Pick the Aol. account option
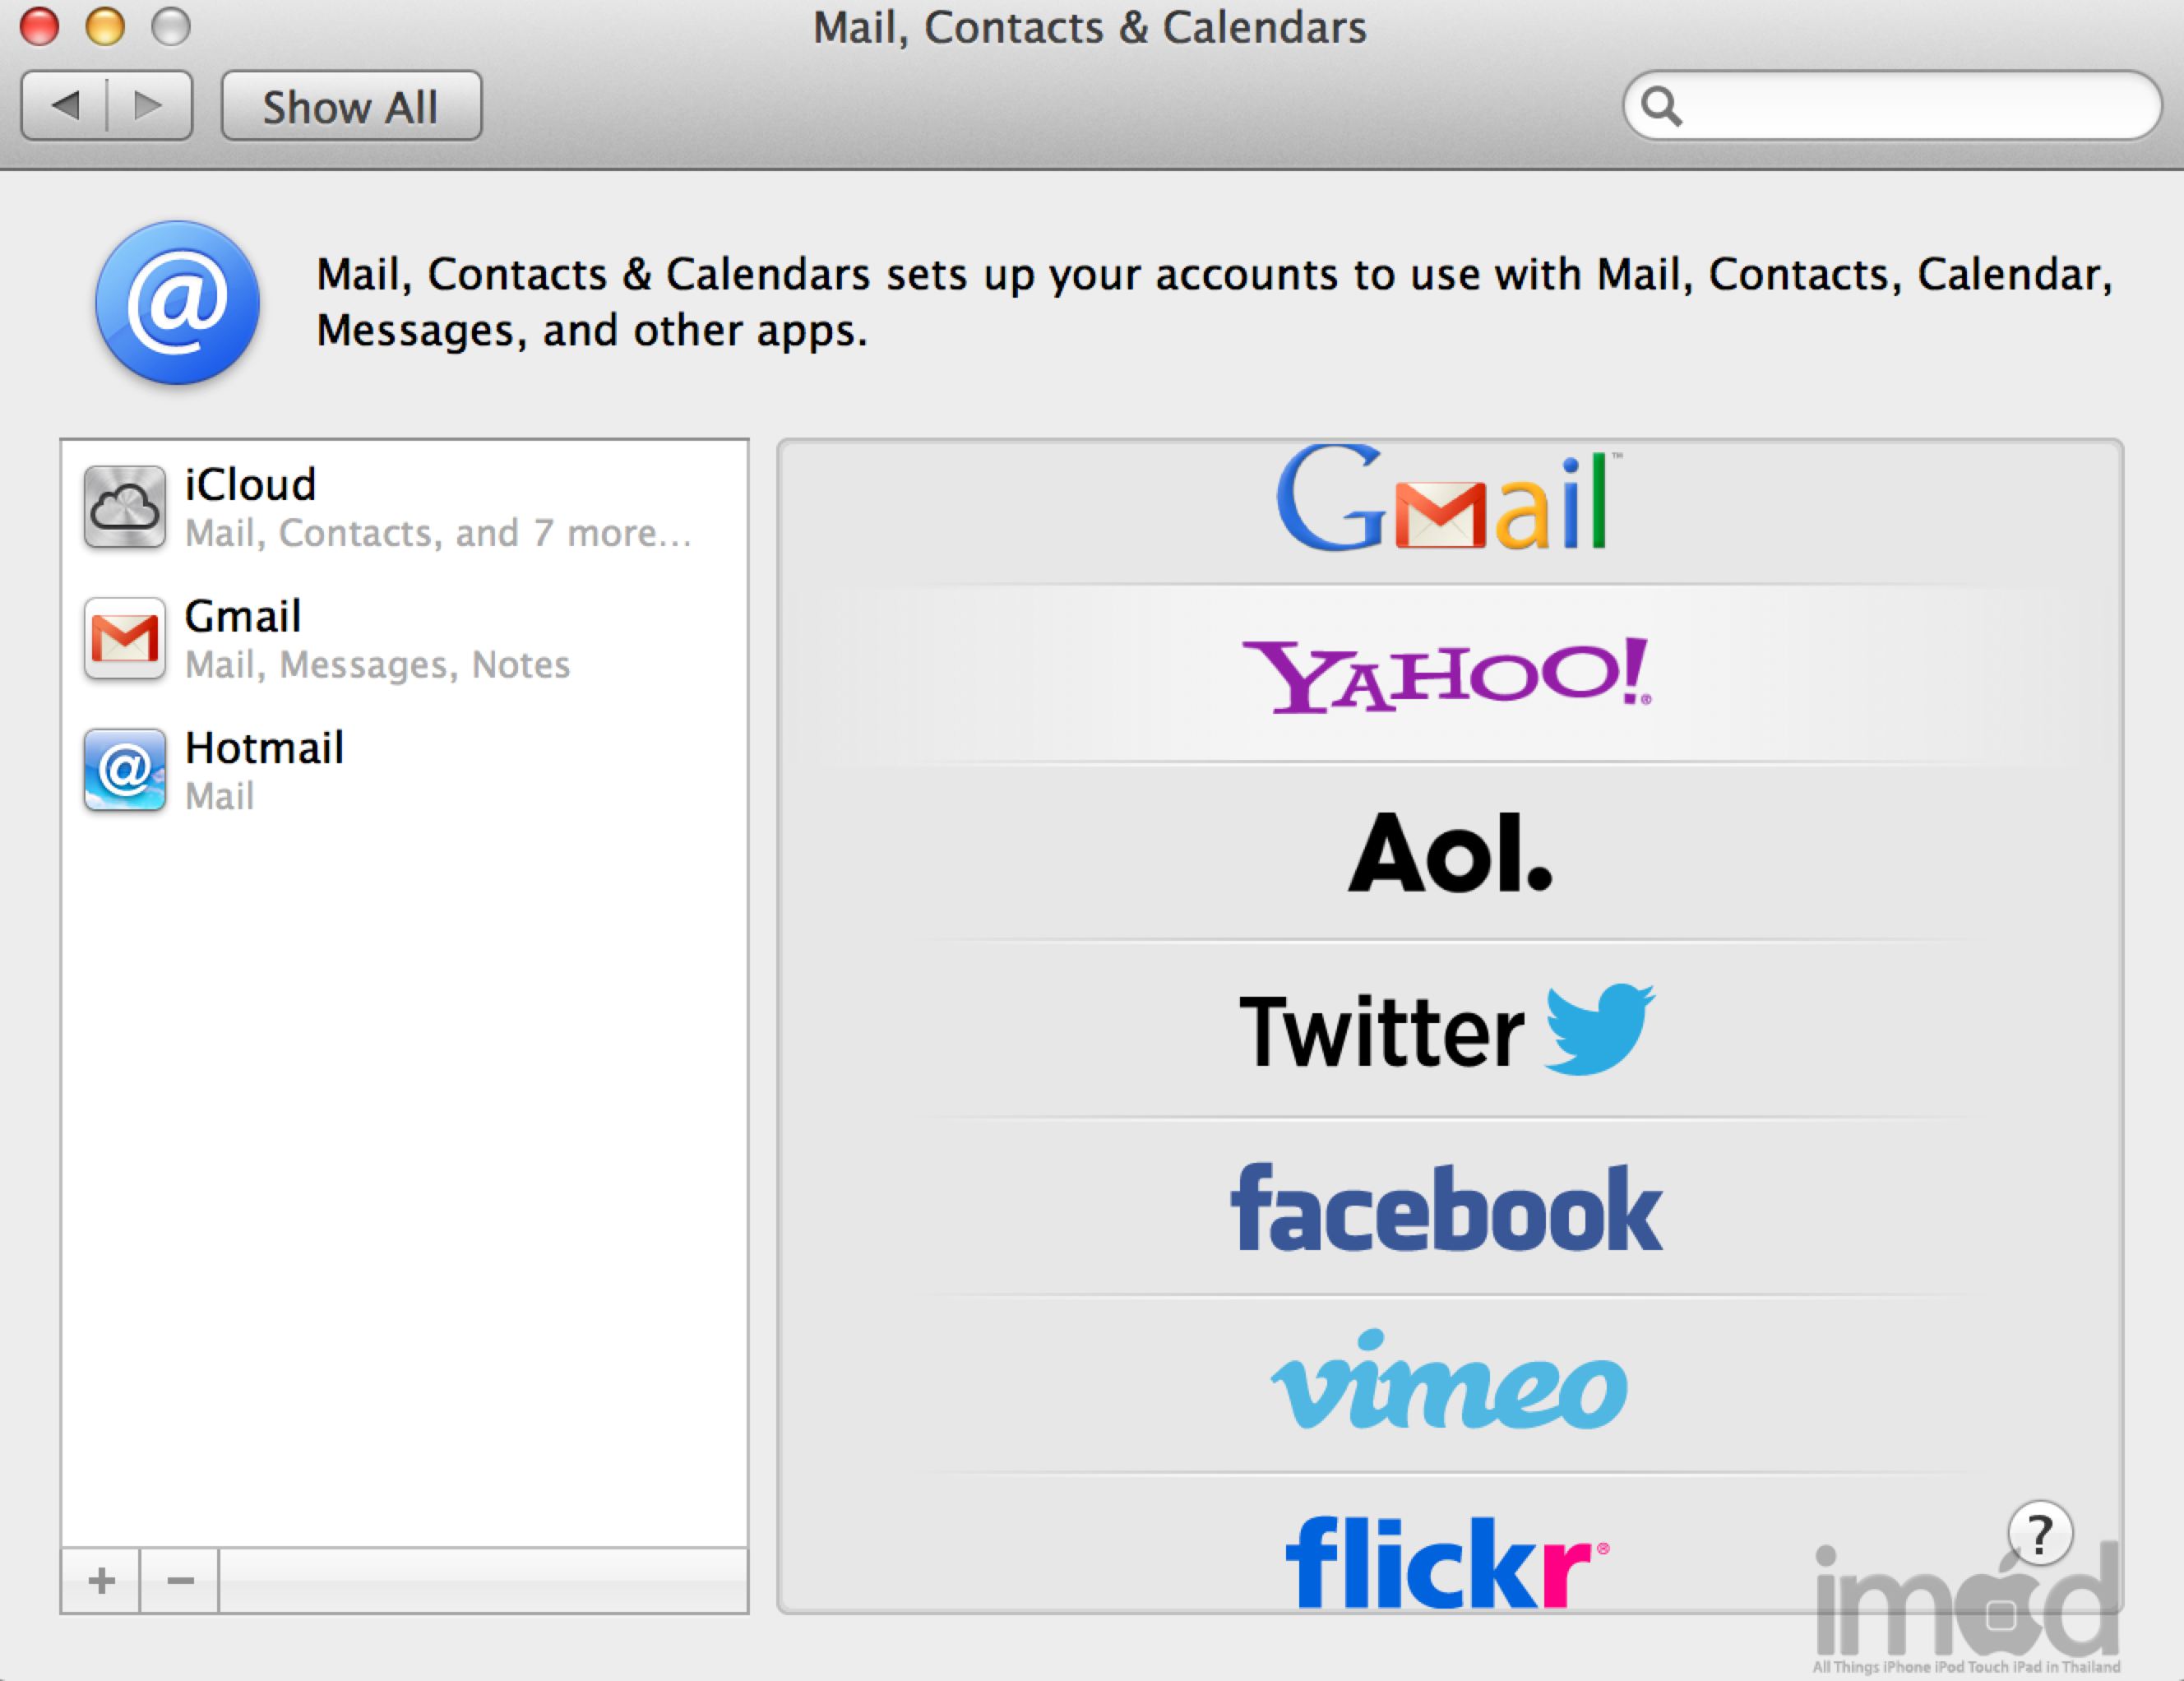The image size is (2184, 1681). tap(1450, 853)
